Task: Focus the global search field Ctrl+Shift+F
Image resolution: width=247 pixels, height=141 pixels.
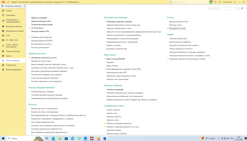Action: [189, 2]
